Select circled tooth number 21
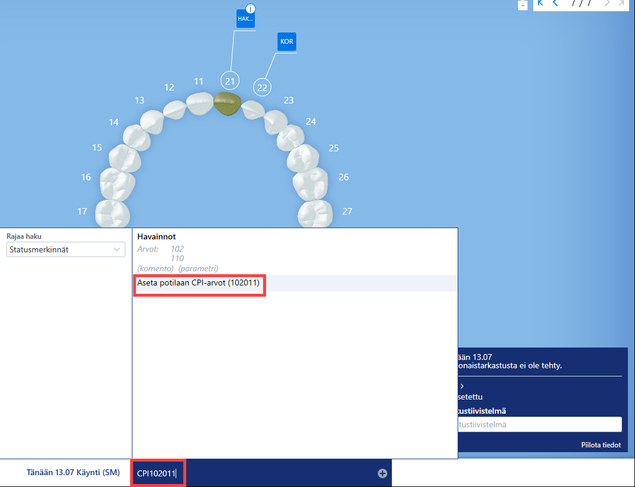 coord(230,81)
